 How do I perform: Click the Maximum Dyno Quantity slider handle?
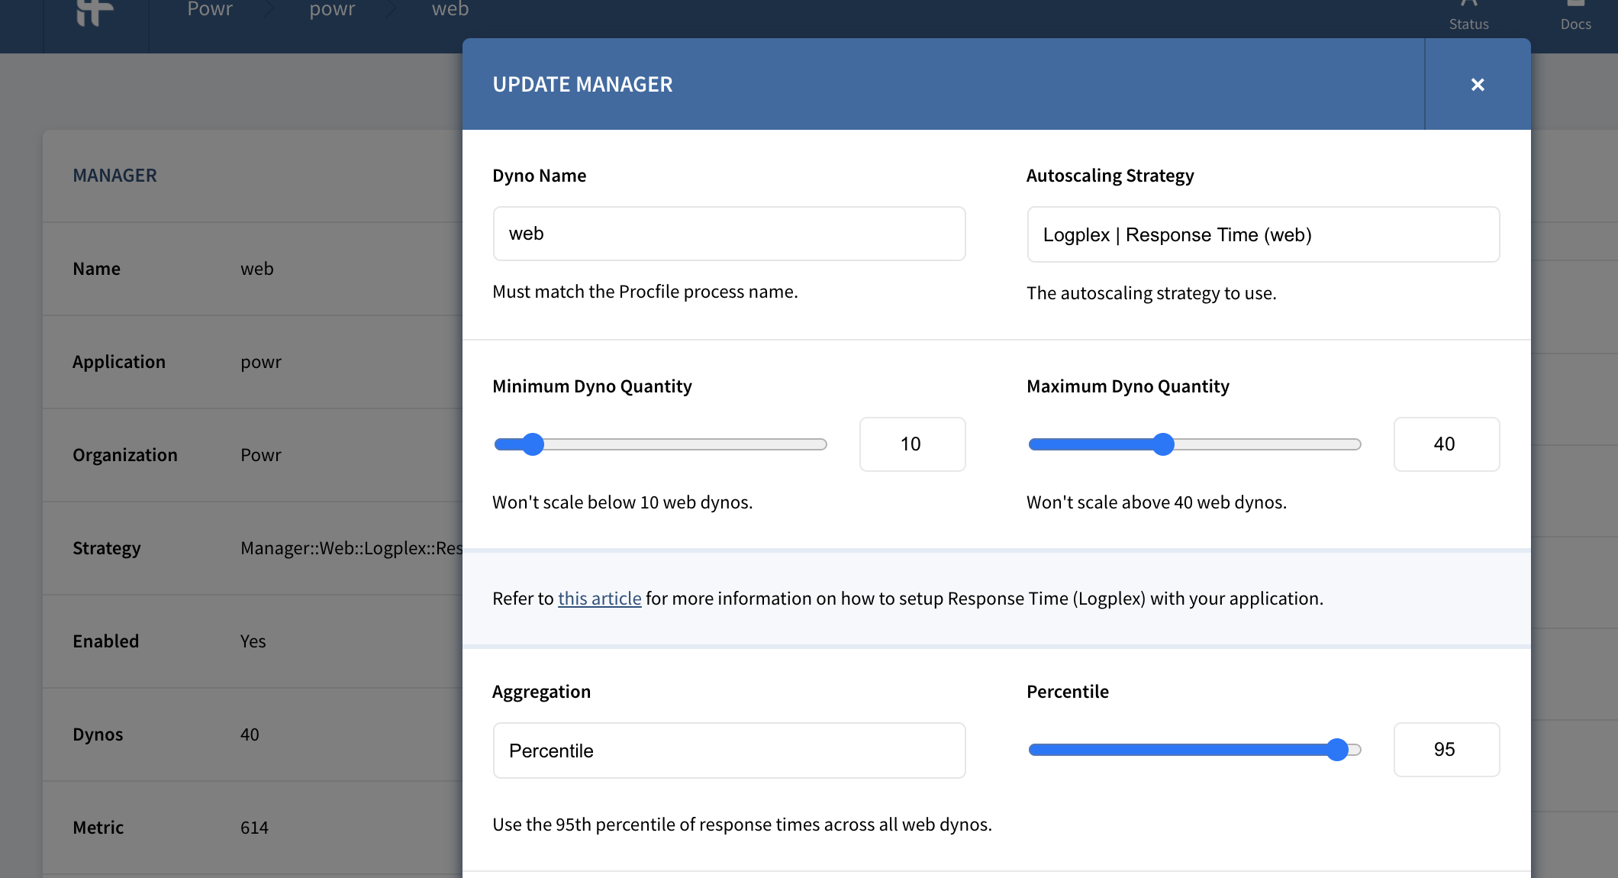1163,444
